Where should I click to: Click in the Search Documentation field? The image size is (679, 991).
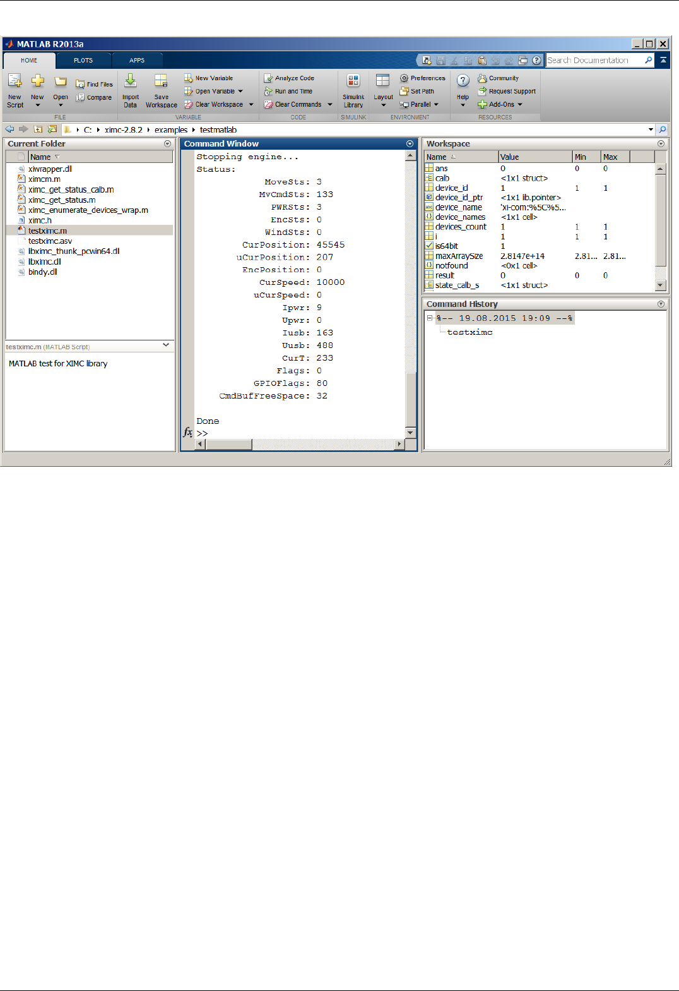click(x=594, y=60)
